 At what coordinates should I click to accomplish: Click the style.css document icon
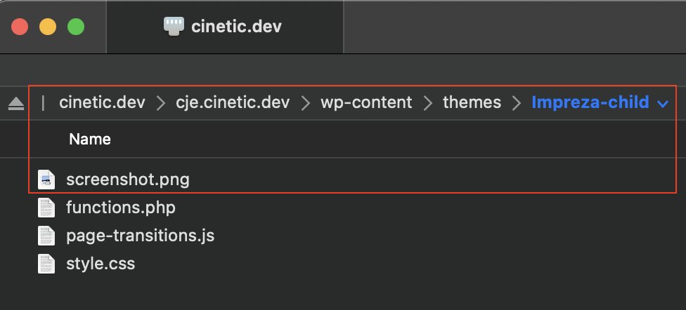tap(46, 264)
